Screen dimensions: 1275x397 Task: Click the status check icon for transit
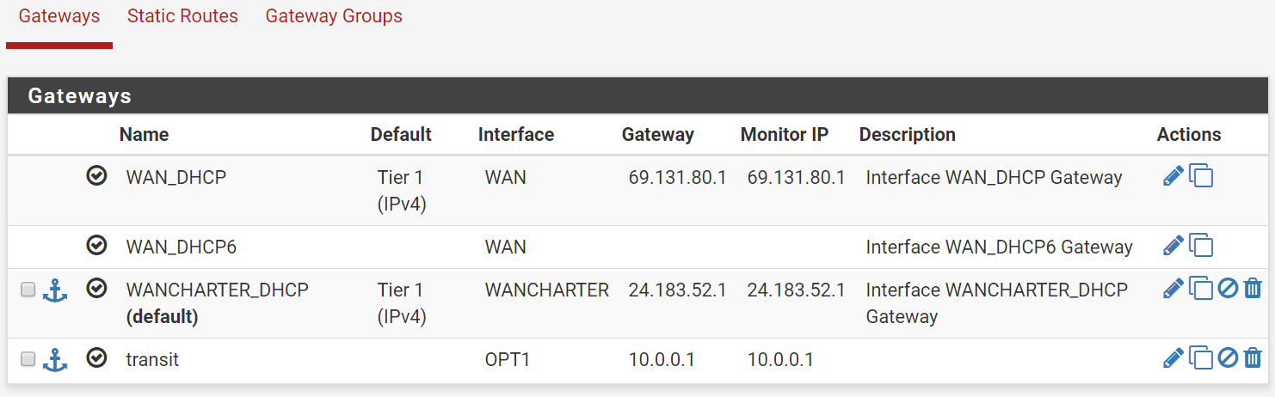pyautogui.click(x=97, y=357)
